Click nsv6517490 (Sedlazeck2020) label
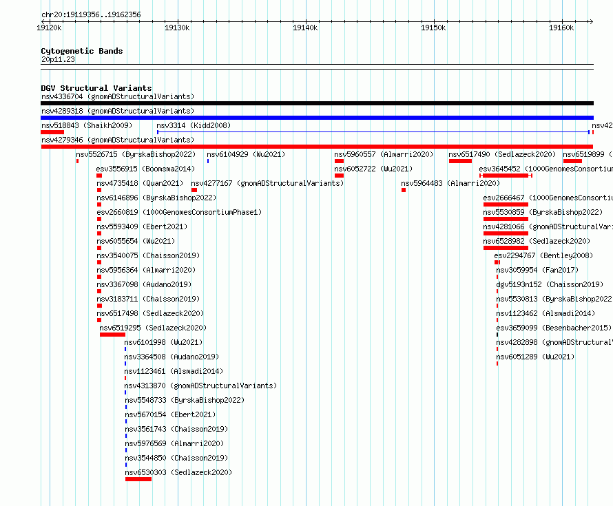 pos(502,154)
